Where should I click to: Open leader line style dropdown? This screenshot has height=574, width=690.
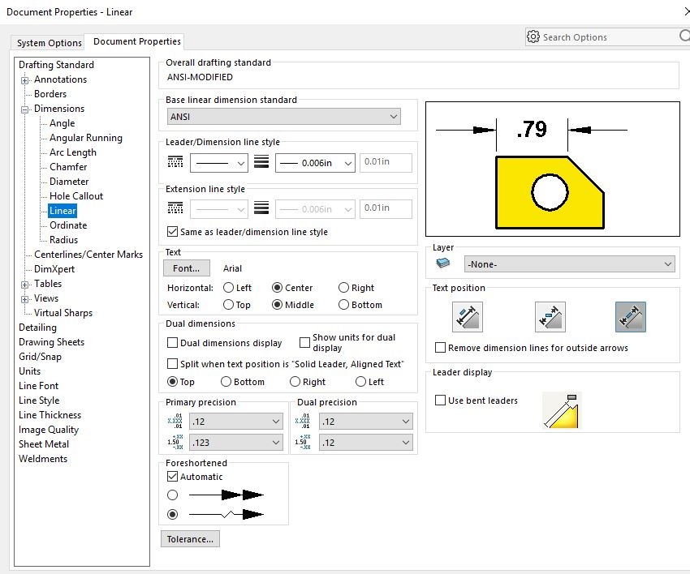click(x=219, y=163)
